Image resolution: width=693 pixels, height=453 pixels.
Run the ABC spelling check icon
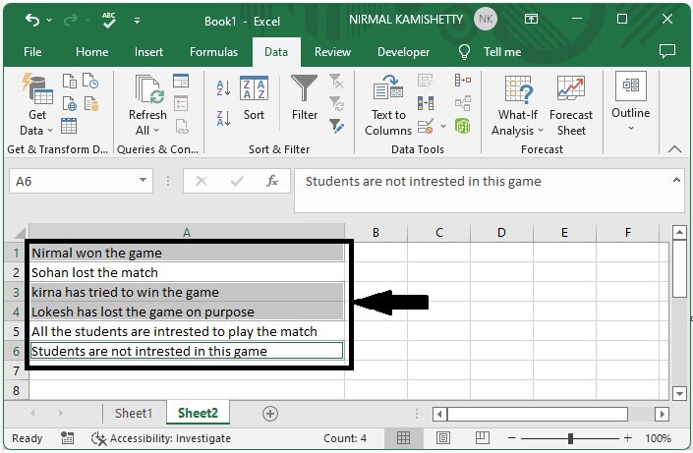click(109, 20)
